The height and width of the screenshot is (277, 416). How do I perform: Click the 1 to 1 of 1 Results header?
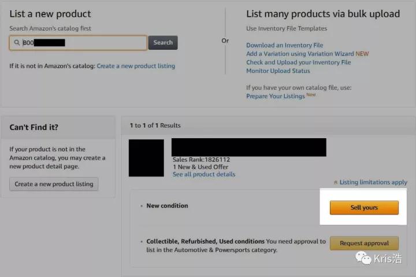tap(155, 125)
